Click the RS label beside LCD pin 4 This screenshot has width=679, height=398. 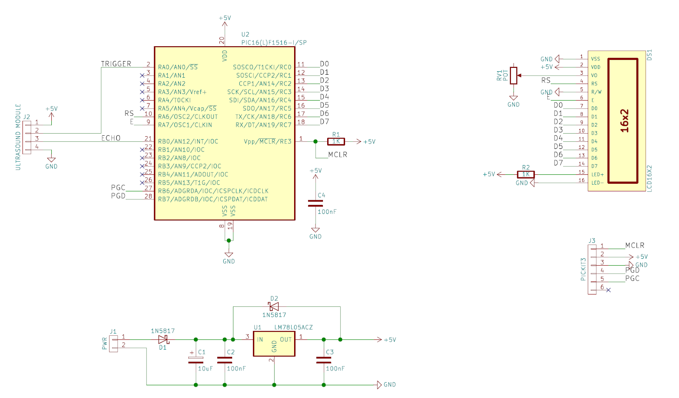pyautogui.click(x=546, y=80)
